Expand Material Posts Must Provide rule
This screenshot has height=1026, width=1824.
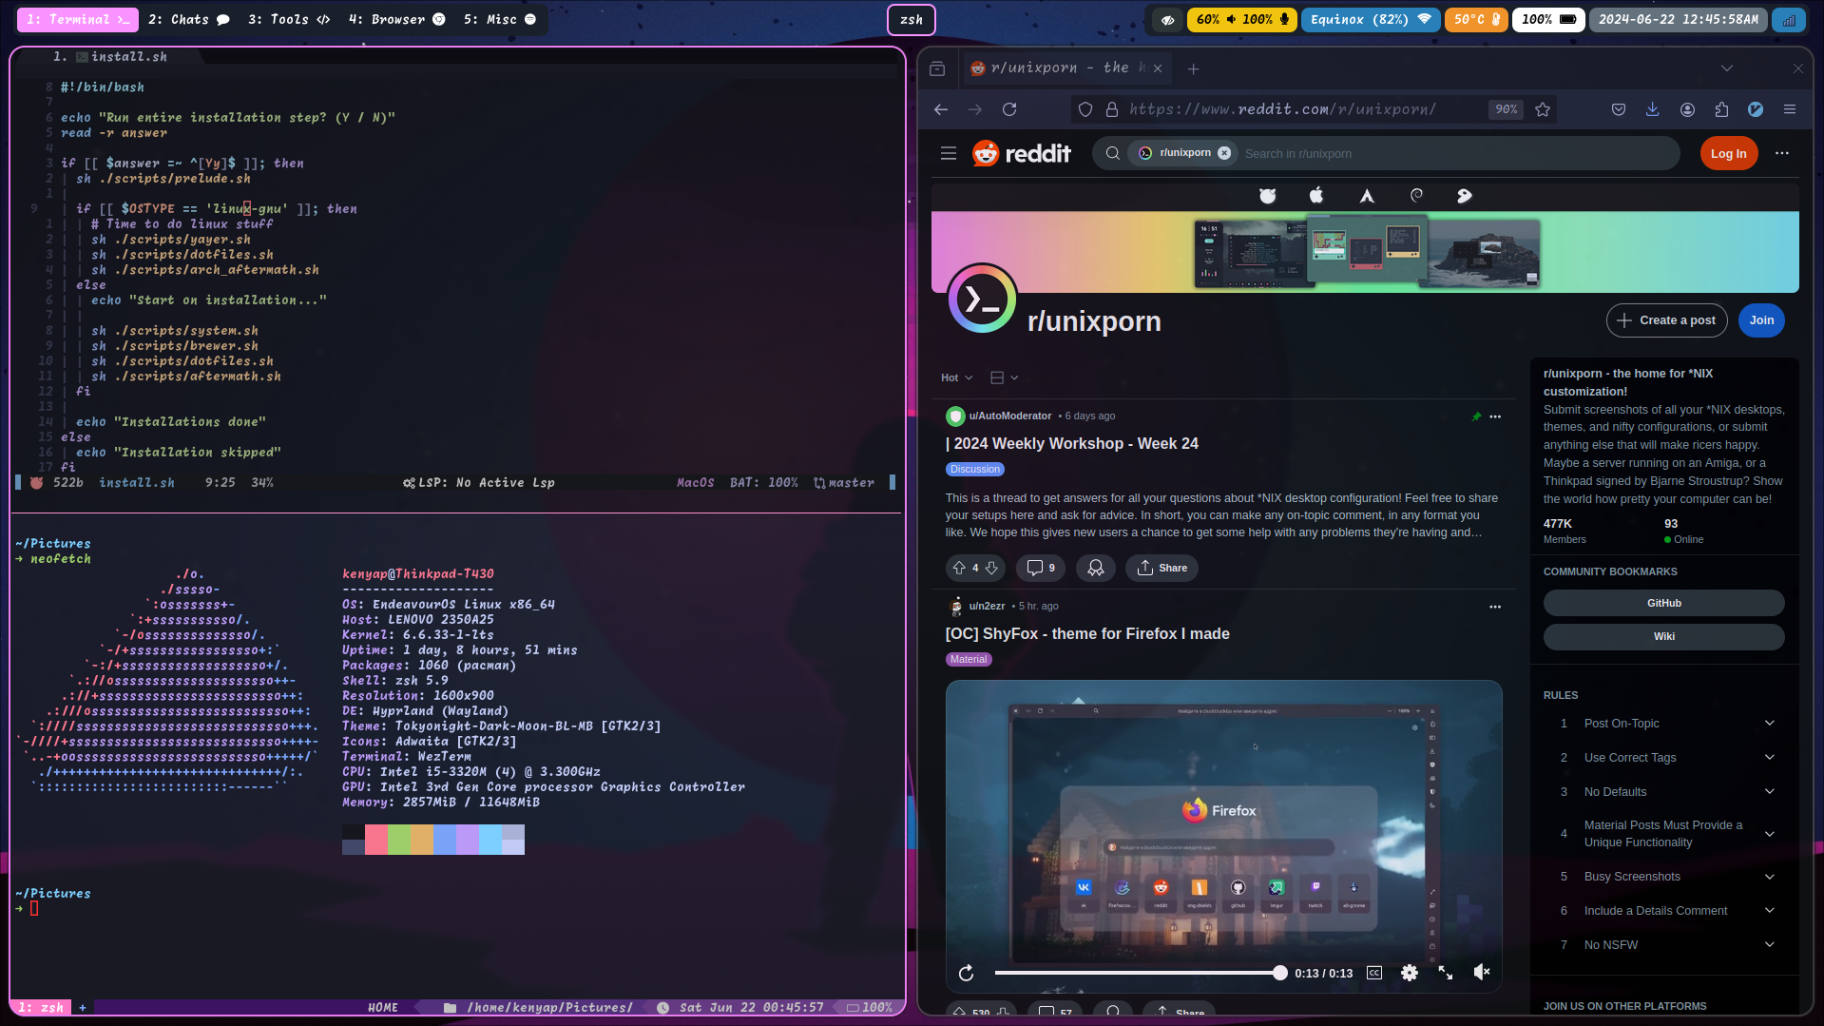pyautogui.click(x=1770, y=834)
